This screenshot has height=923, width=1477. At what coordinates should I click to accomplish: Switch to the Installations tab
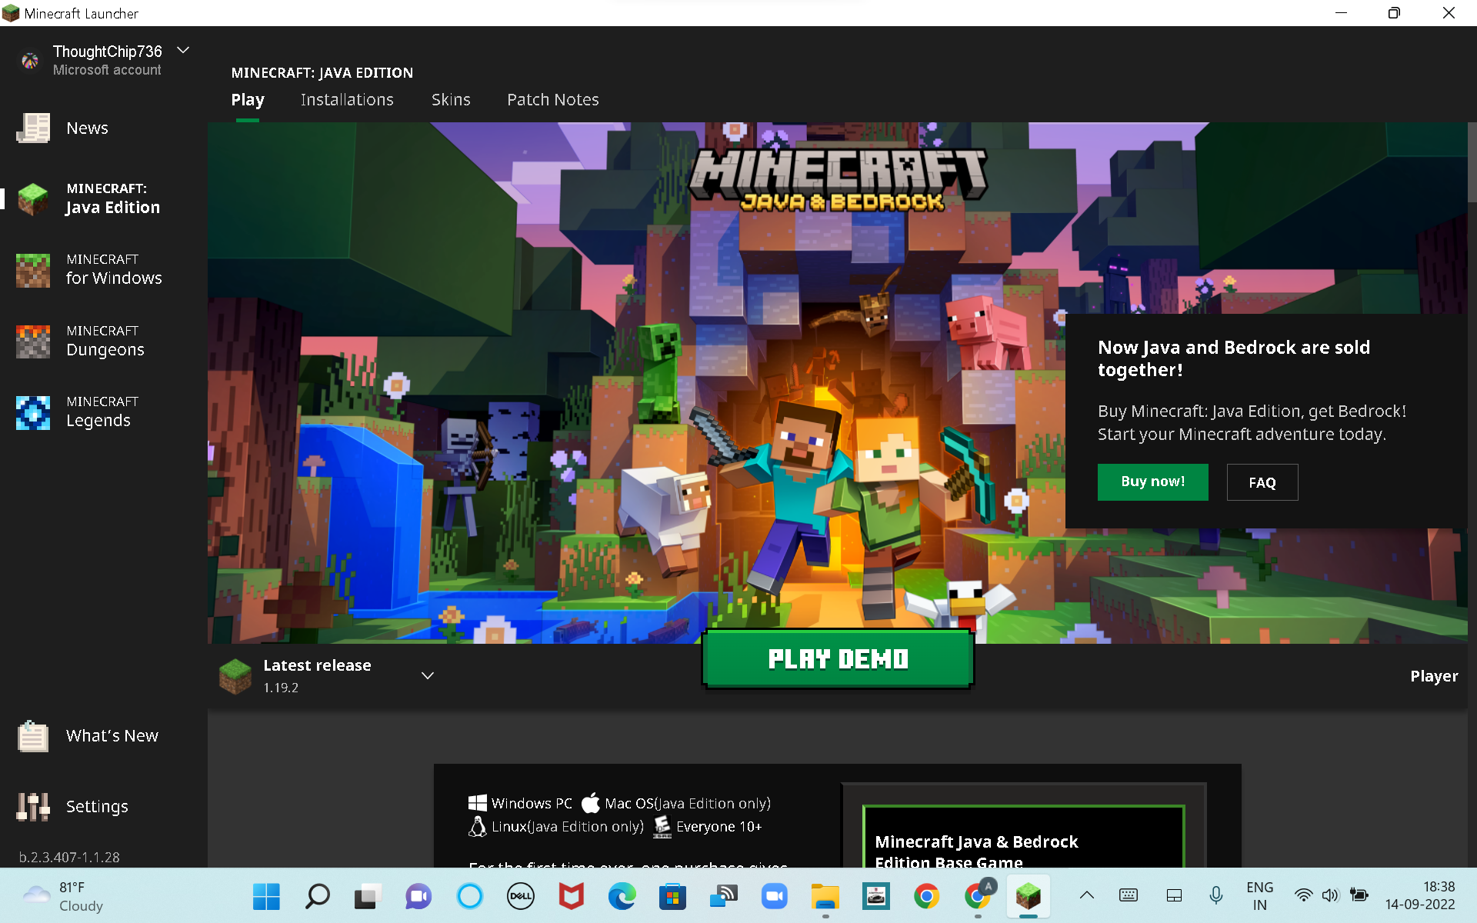pyautogui.click(x=347, y=100)
